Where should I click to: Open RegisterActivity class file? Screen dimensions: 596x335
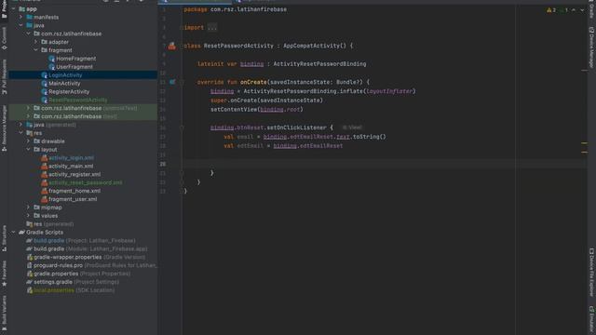69,91
